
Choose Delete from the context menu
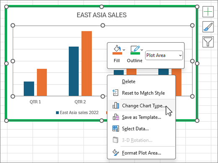pos(141,81)
